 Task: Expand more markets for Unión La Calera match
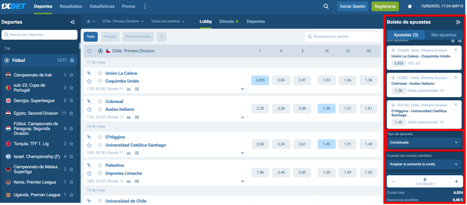click(243, 89)
